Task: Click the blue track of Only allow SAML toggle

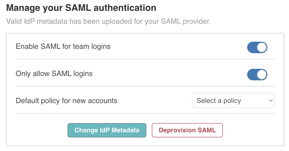Action: (251, 75)
